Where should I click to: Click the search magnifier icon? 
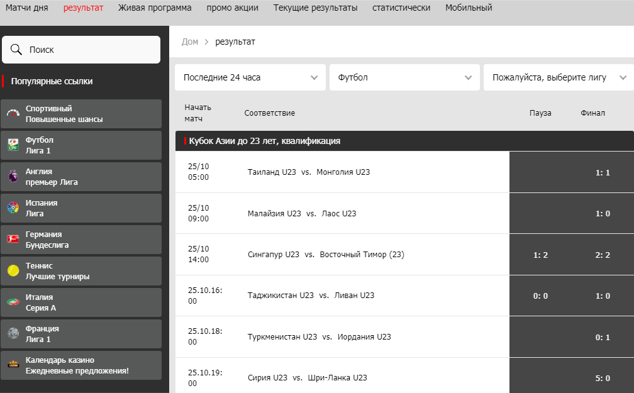(x=16, y=49)
